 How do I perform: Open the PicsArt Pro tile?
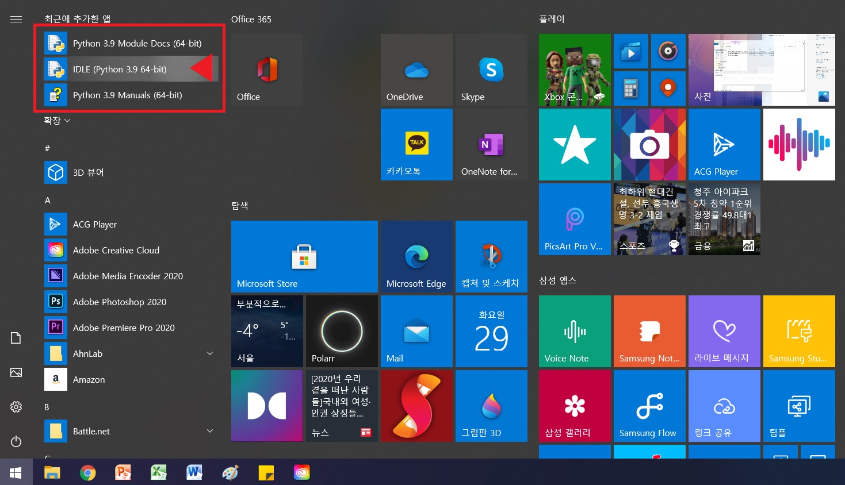click(575, 219)
